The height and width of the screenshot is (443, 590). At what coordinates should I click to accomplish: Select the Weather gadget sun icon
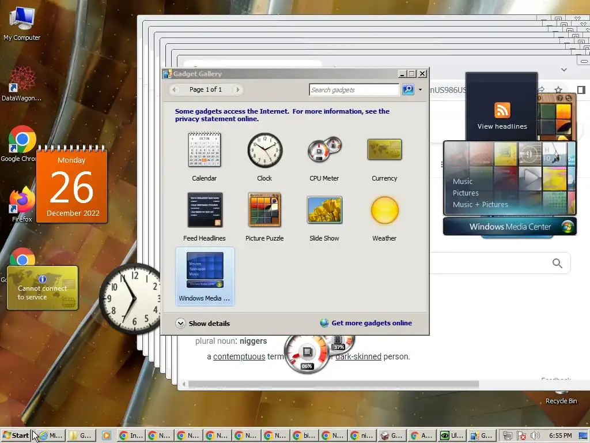click(384, 210)
